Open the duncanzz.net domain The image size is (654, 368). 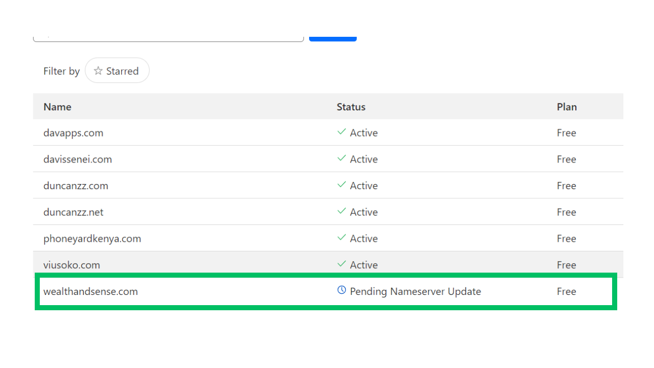pyautogui.click(x=73, y=212)
